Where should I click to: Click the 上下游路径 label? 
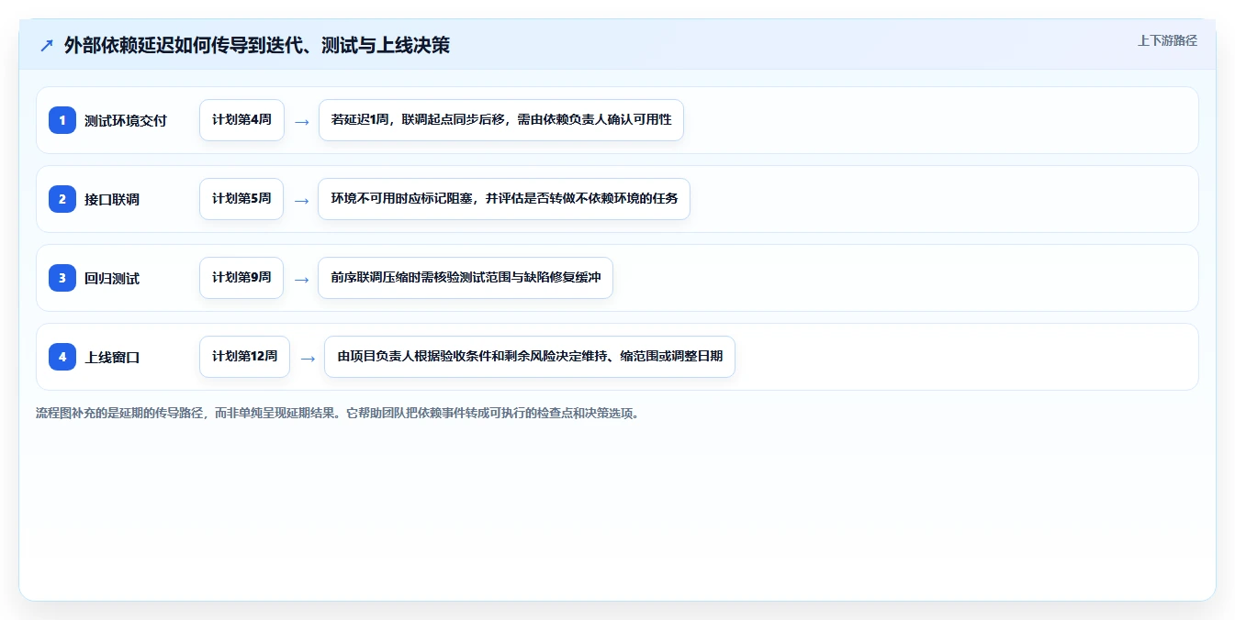click(1167, 40)
